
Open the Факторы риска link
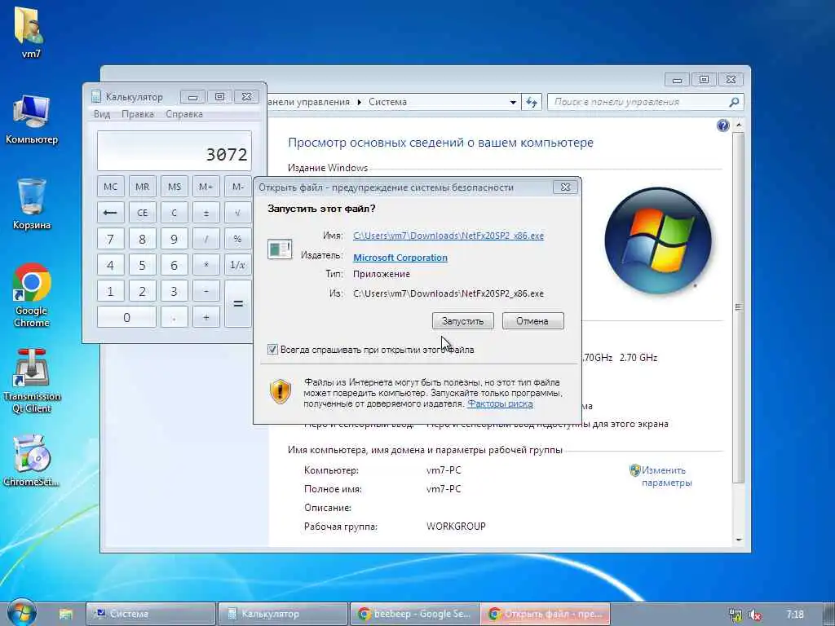pyautogui.click(x=500, y=403)
